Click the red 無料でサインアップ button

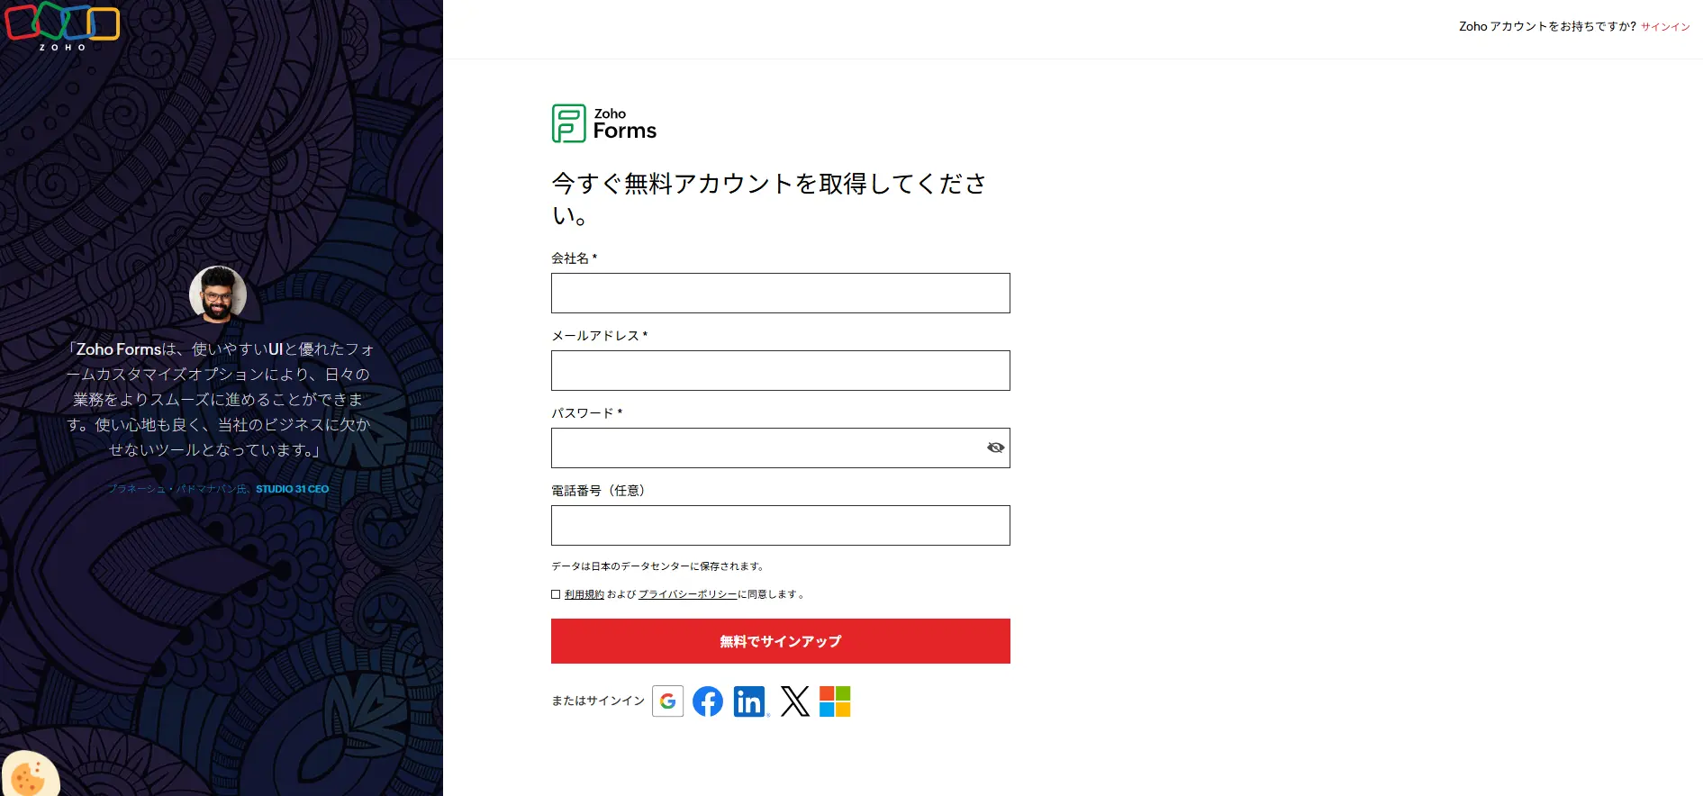[781, 641]
